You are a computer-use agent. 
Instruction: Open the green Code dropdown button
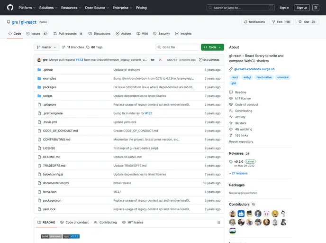[x=212, y=47]
